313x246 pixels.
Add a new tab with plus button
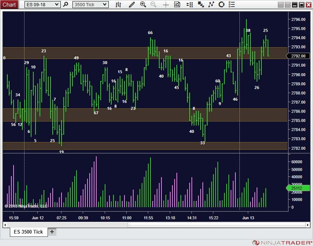(x=52, y=232)
